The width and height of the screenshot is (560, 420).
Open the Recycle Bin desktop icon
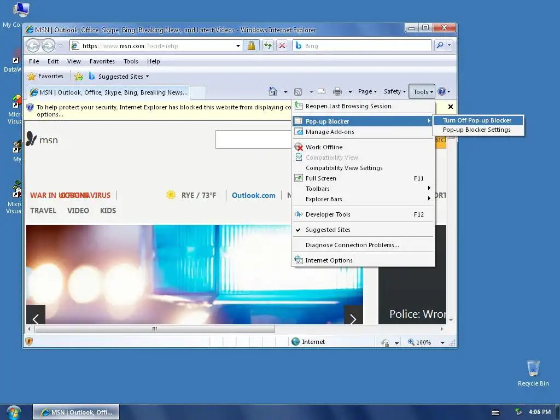[533, 373]
